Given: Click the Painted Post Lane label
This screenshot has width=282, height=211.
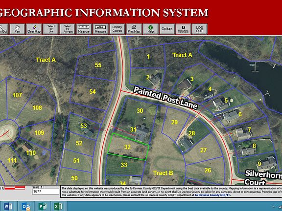Looking at the screenshot, I should [165, 98].
